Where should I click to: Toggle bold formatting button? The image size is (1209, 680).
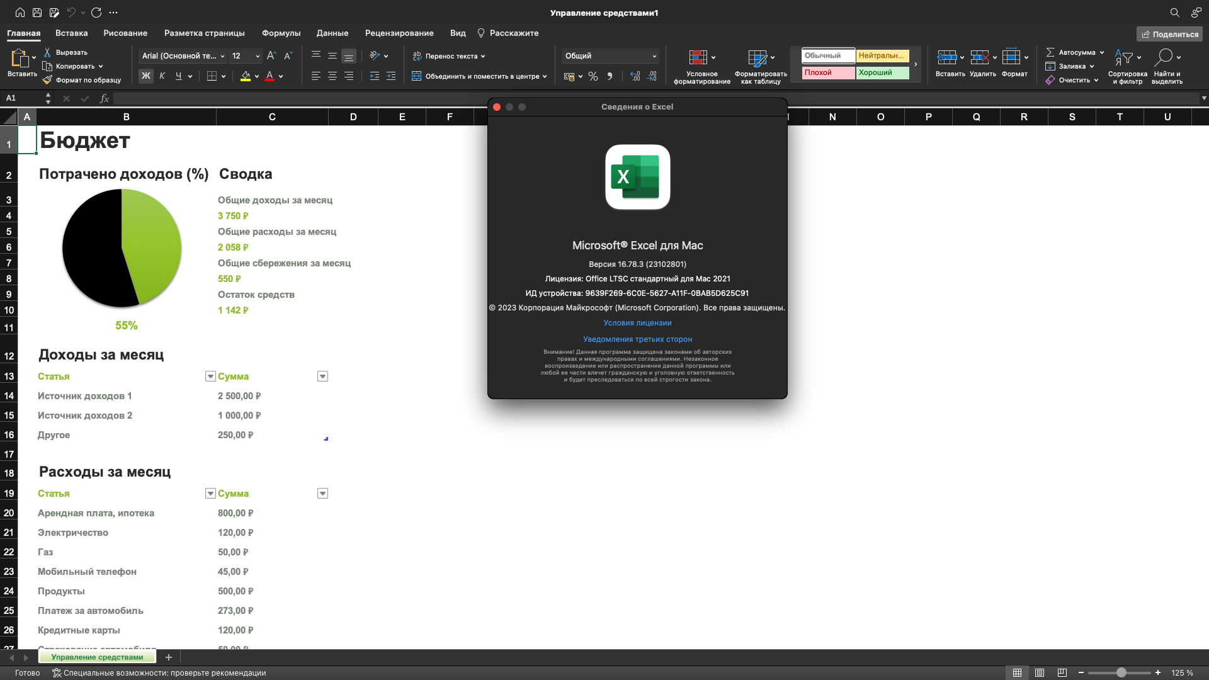(x=146, y=76)
